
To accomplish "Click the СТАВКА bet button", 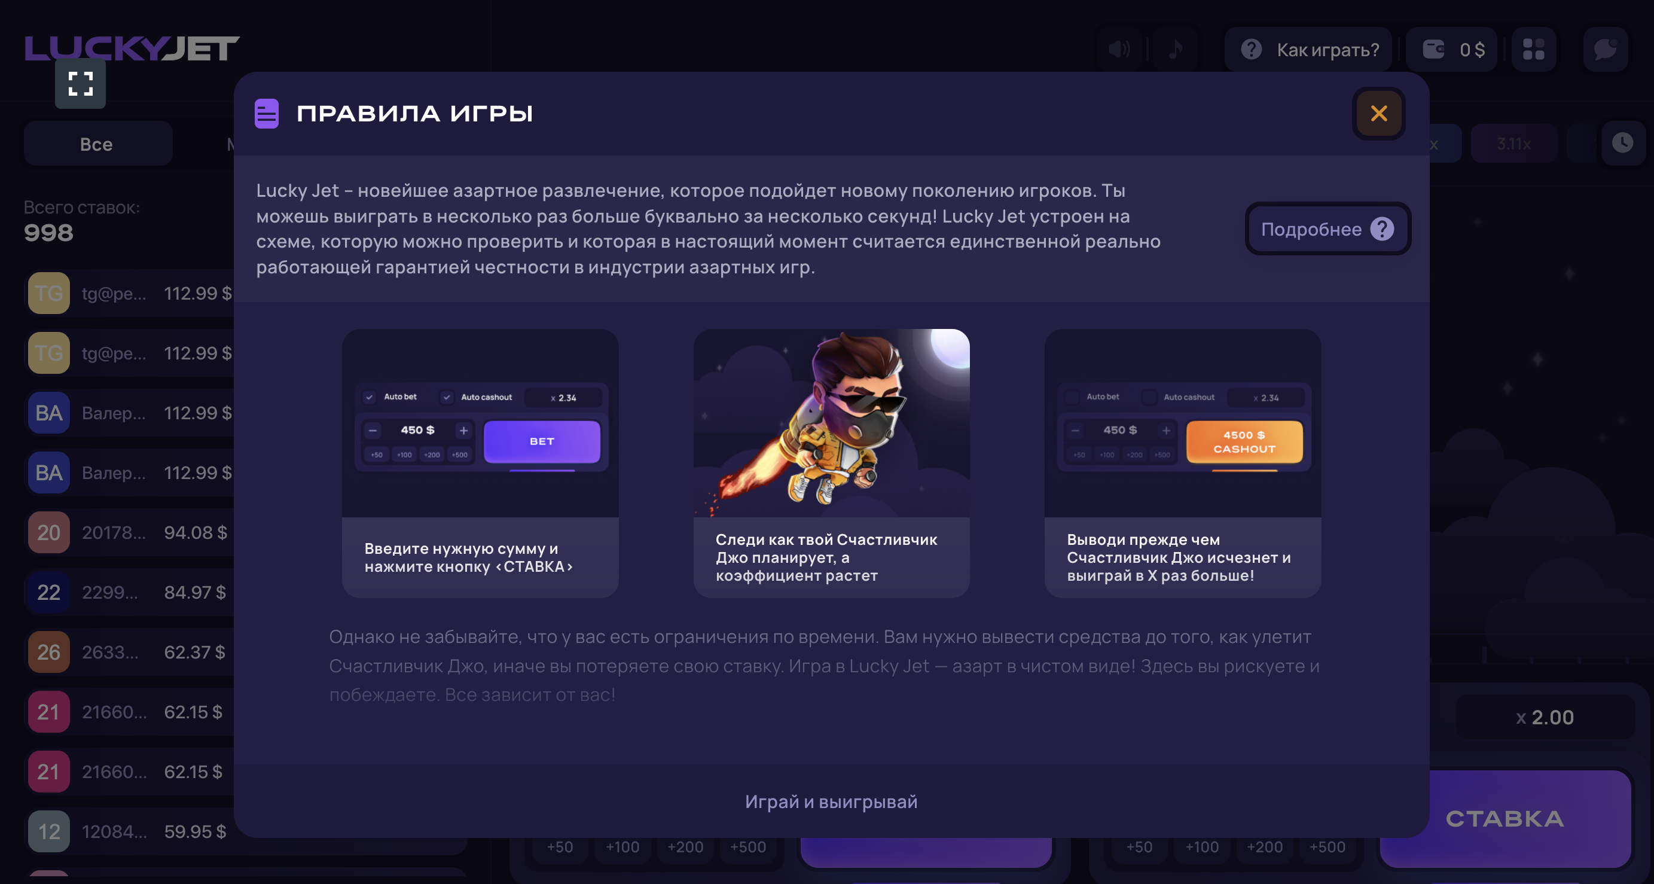I will click(x=1505, y=818).
